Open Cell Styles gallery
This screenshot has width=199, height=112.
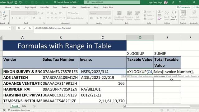pyautogui.click(x=137, y=16)
